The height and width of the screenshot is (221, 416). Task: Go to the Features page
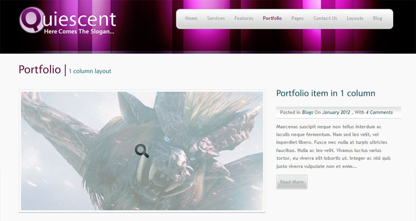(x=244, y=18)
